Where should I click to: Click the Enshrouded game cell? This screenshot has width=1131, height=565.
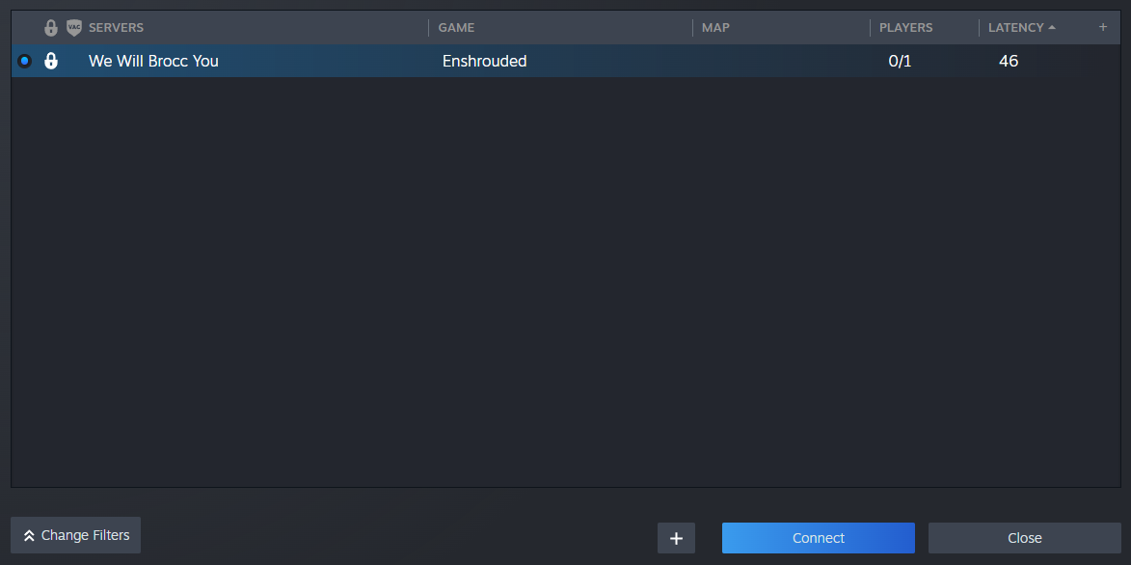click(484, 62)
